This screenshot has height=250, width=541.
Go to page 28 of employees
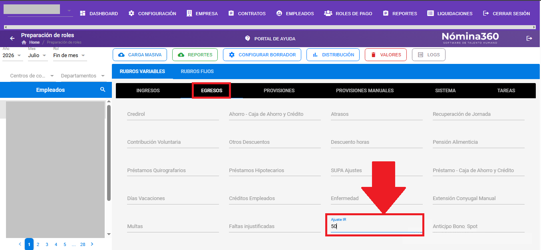(x=83, y=244)
